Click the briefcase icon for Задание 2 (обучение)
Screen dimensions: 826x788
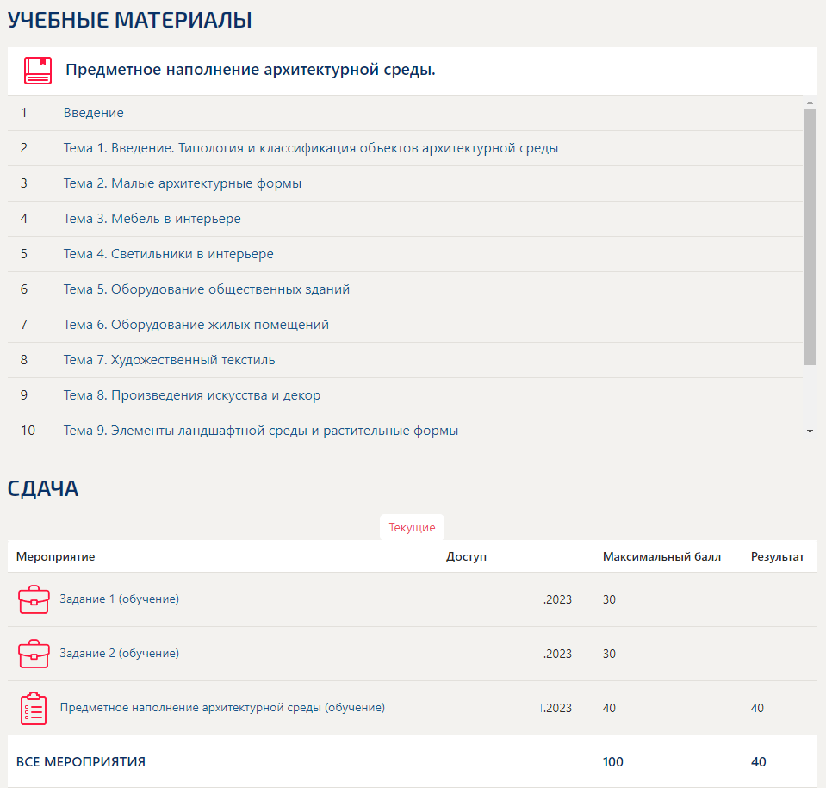pyautogui.click(x=34, y=653)
